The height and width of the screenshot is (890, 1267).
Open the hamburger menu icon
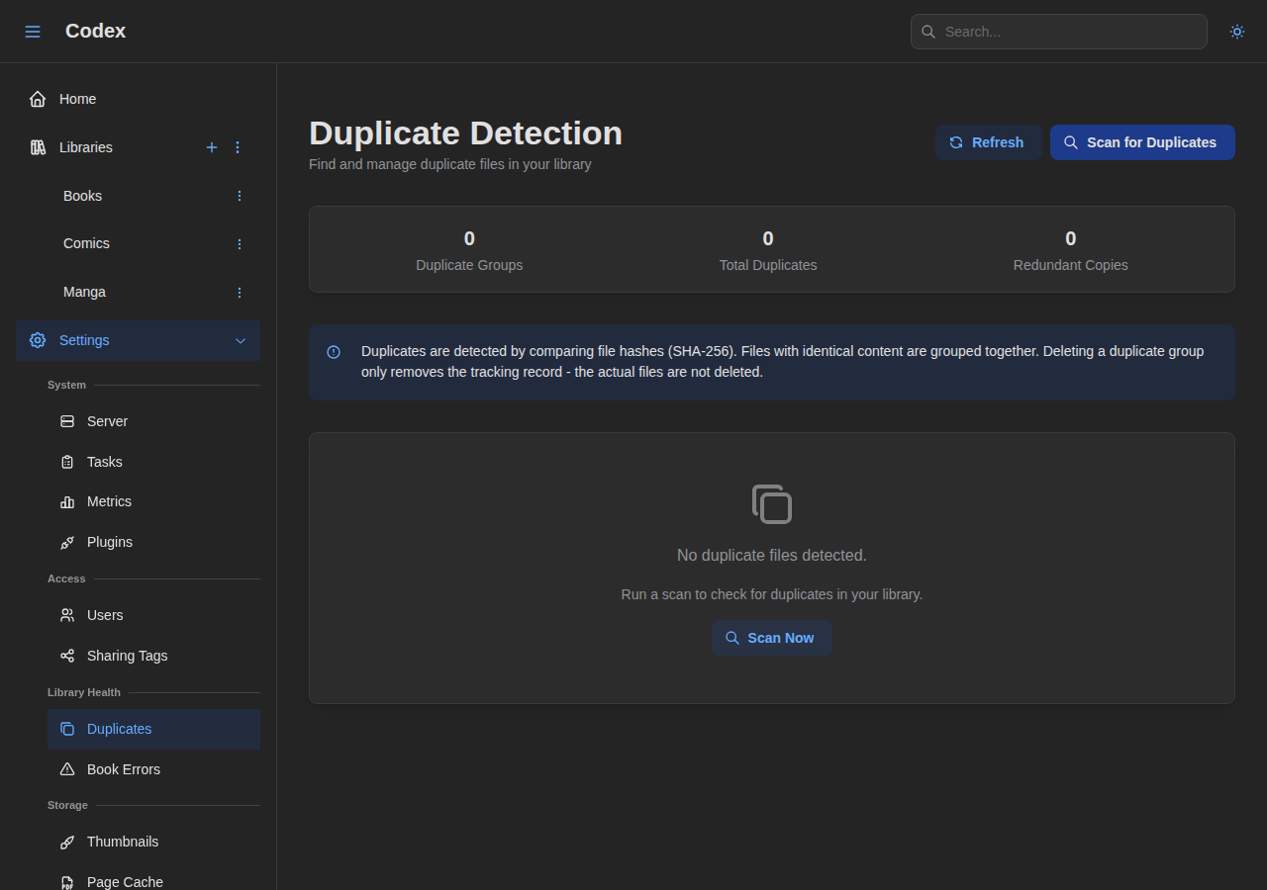[x=33, y=31]
